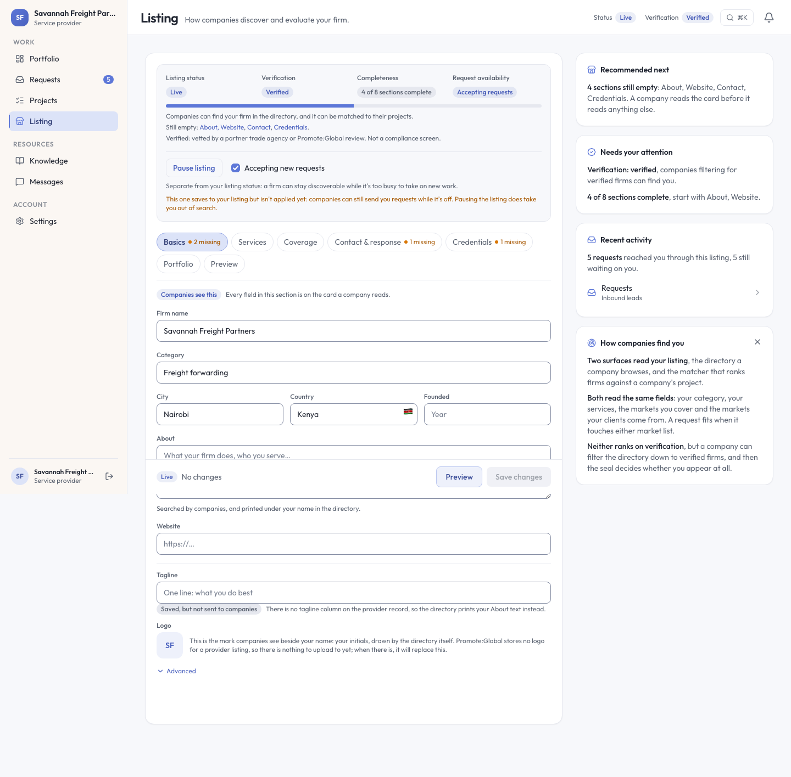Screen dimensions: 791x777
Task: Click the Inbound leads inbox icon
Action: [592, 292]
